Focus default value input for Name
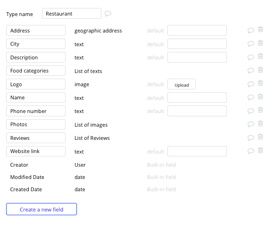The width and height of the screenshot is (274, 227). [197, 97]
